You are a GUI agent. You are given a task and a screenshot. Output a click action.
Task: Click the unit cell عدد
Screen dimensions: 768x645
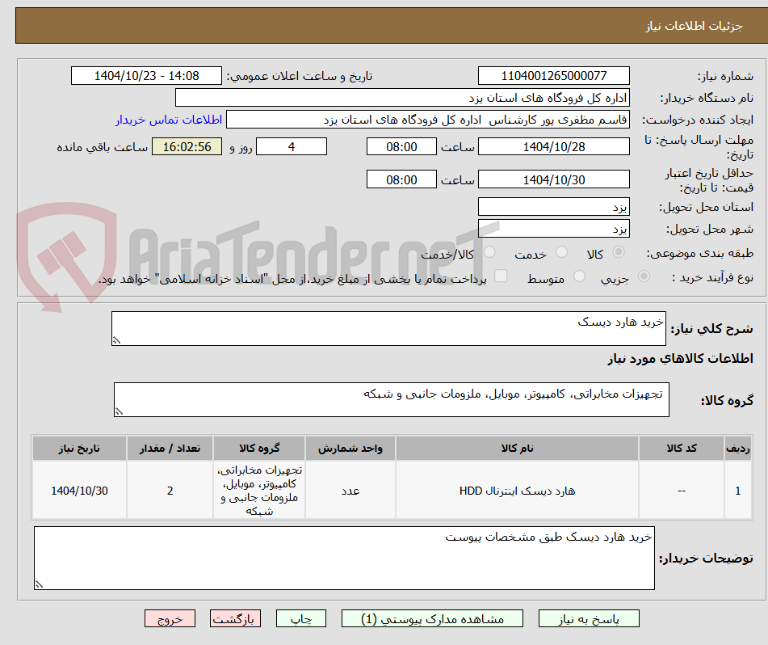point(350,491)
